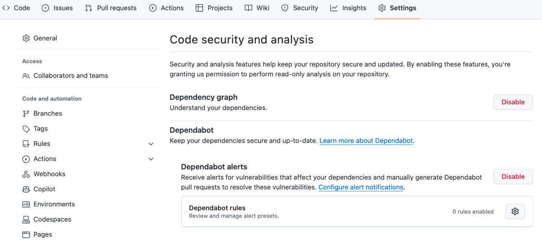The image size is (542, 242).
Task: Click the 'Dependency graph' heading
Action: pos(204,97)
